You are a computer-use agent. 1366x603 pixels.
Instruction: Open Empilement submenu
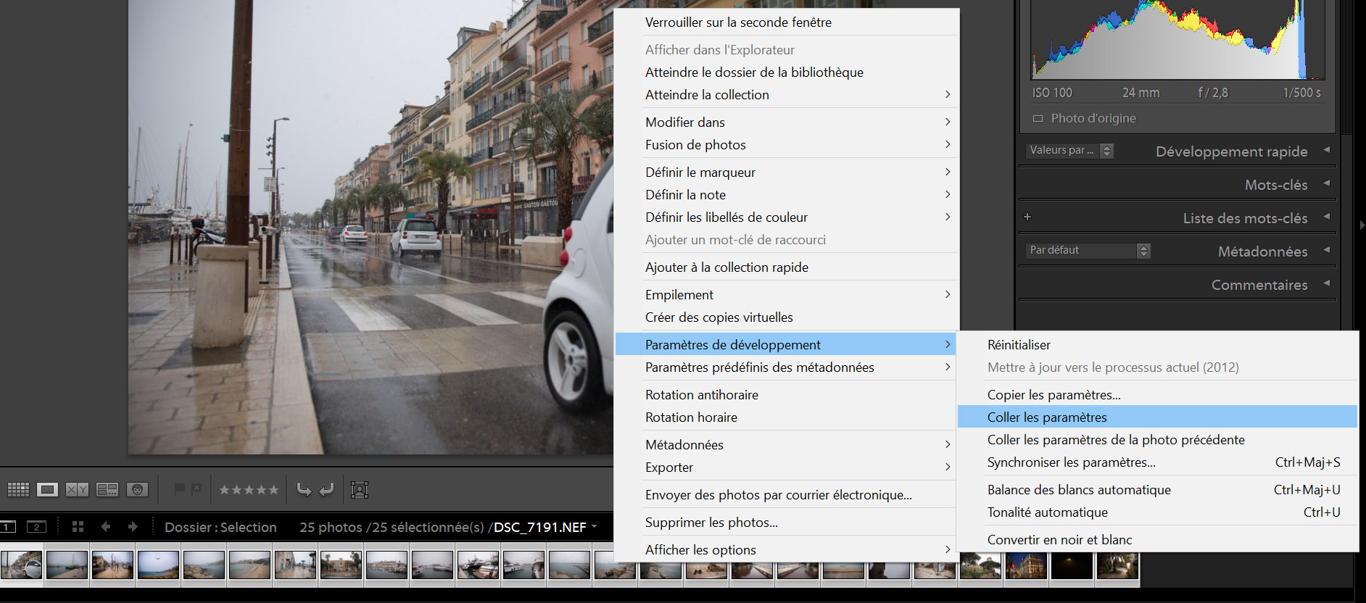point(787,295)
